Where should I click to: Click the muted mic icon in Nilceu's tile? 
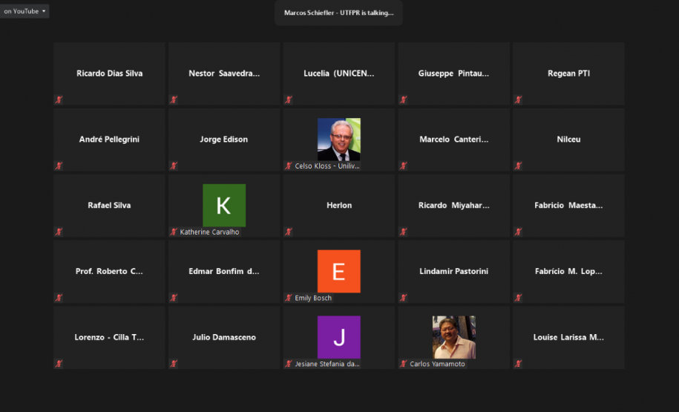518,166
